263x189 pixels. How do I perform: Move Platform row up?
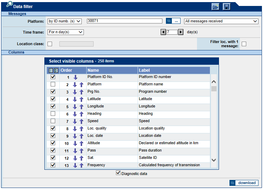81,85
